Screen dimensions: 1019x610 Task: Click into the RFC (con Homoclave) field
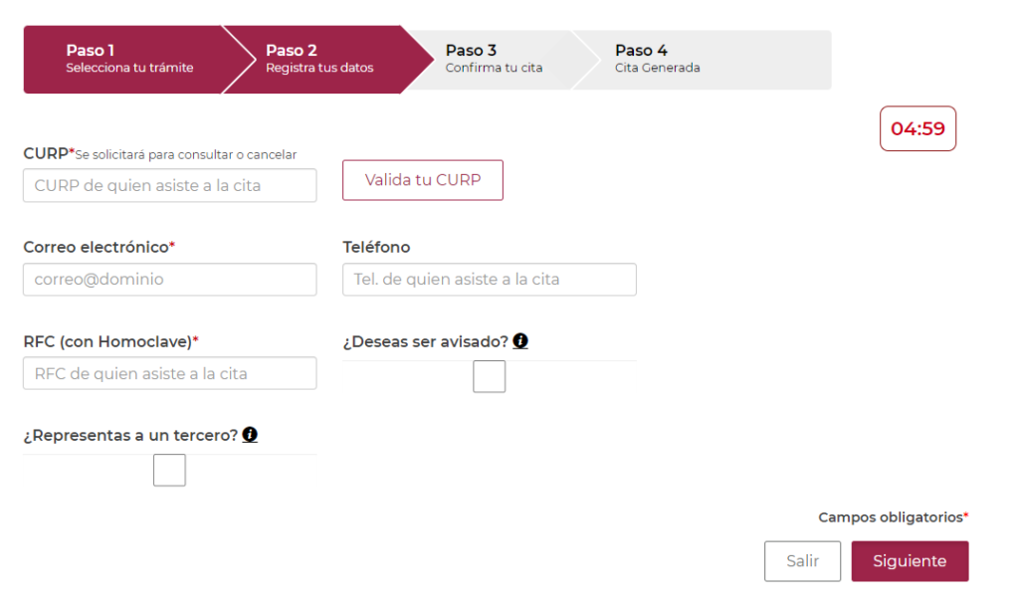tap(169, 374)
